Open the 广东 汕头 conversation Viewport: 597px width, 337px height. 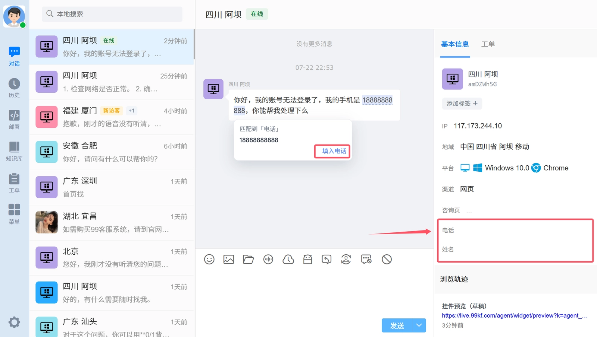coord(112,324)
